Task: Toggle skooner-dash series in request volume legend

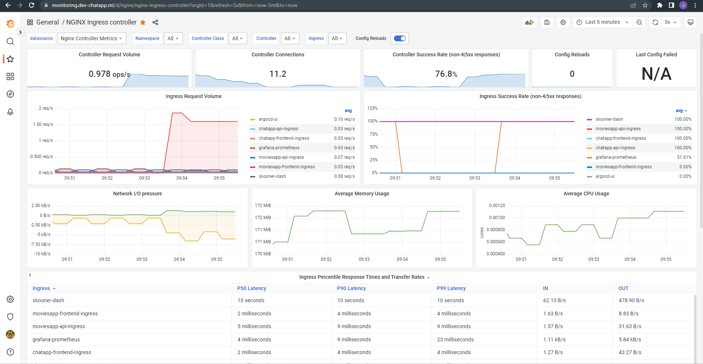Action: coord(272,176)
